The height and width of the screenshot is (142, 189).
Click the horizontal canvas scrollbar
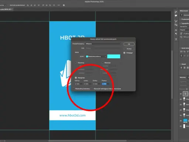pyautogui.click(x=87, y=141)
